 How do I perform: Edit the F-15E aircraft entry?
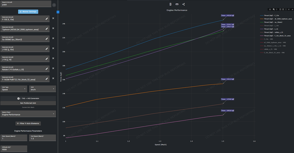pos(47,19)
